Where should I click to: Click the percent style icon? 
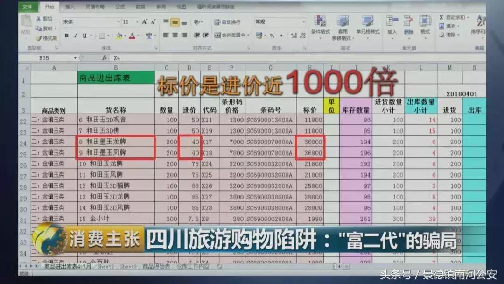[x=272, y=35]
